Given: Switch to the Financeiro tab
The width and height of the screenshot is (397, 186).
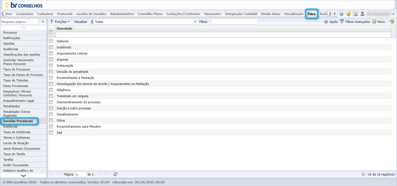Looking at the screenshot, I should (212, 14).
